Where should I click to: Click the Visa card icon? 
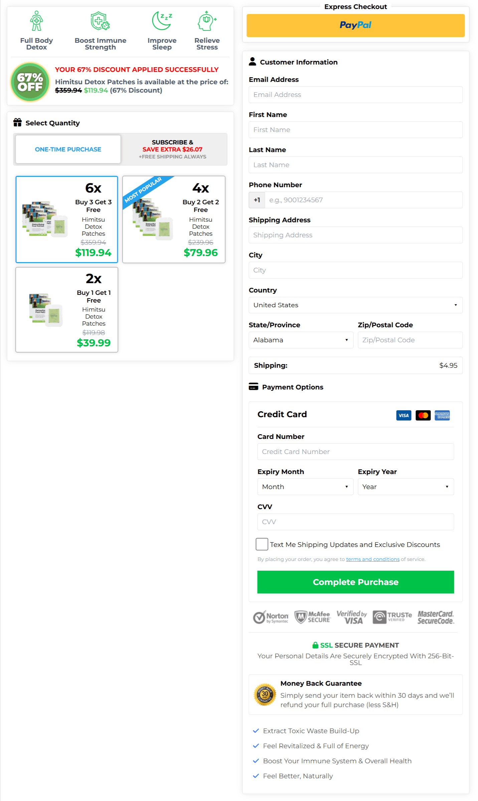point(404,415)
